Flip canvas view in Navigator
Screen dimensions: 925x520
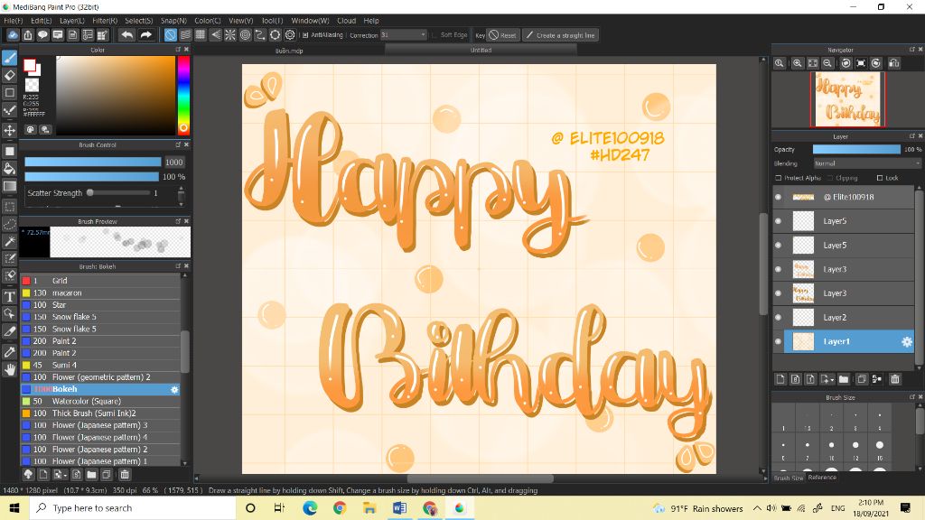(x=893, y=63)
